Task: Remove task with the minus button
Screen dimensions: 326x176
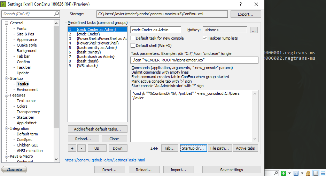Action: [x=81, y=149]
